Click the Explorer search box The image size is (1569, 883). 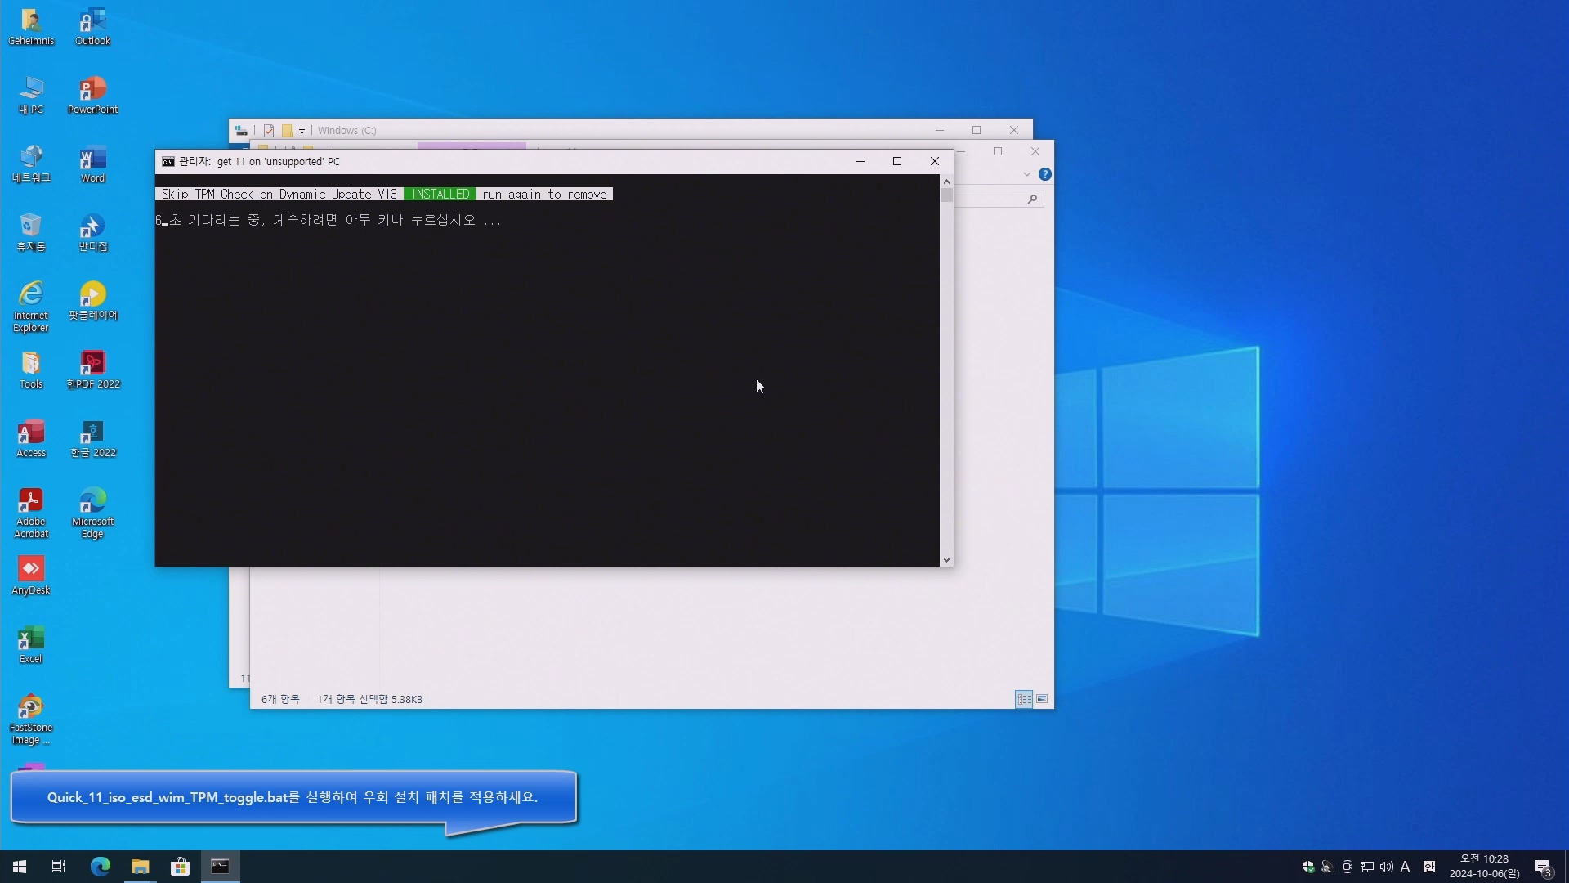pyautogui.click(x=993, y=199)
